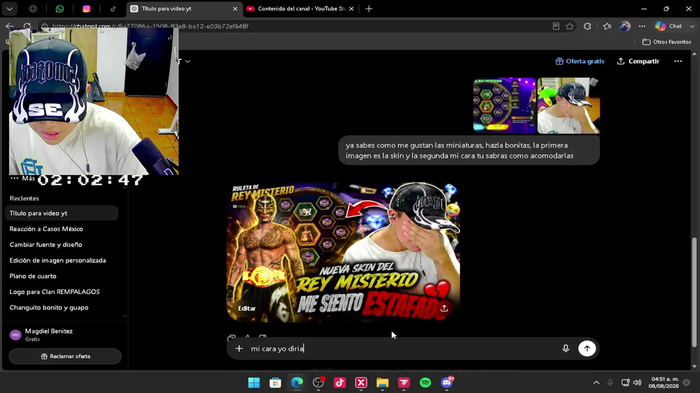Open the favorites list icon

607,26
